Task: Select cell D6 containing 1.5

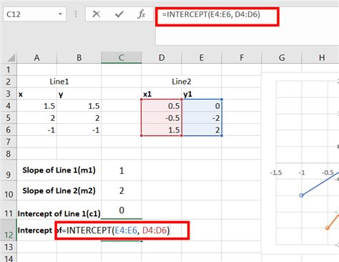Action: pyautogui.click(x=162, y=130)
